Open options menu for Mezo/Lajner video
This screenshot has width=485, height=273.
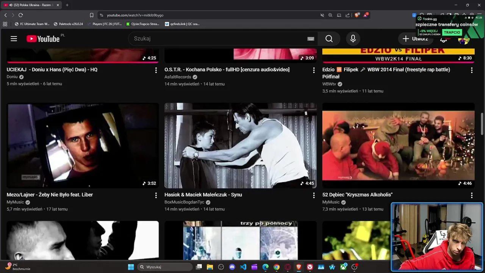point(156,195)
